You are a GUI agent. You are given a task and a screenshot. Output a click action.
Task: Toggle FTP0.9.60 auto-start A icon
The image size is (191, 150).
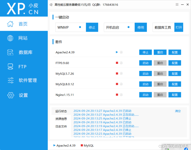[x=121, y=63]
